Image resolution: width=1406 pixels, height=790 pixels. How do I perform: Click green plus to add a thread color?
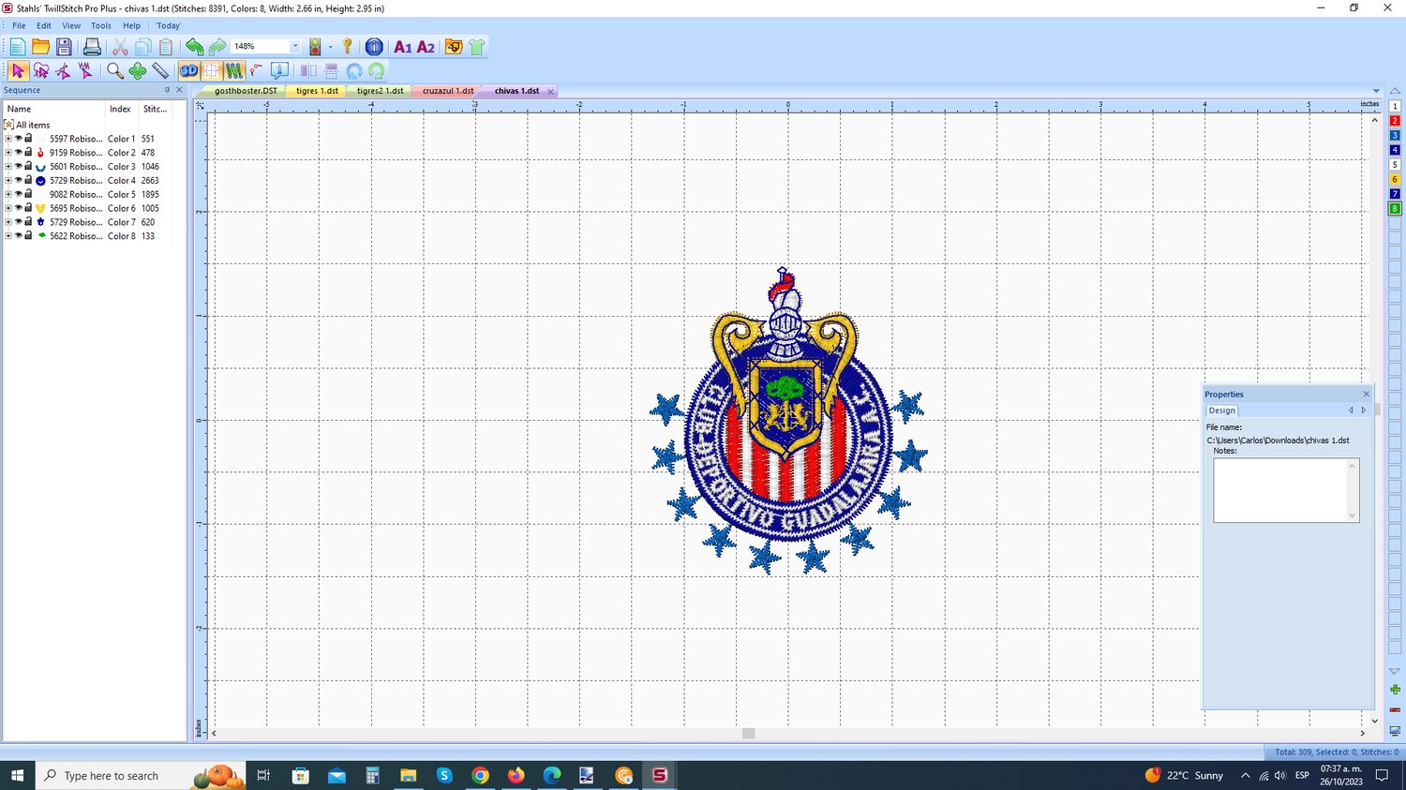pos(1395,690)
